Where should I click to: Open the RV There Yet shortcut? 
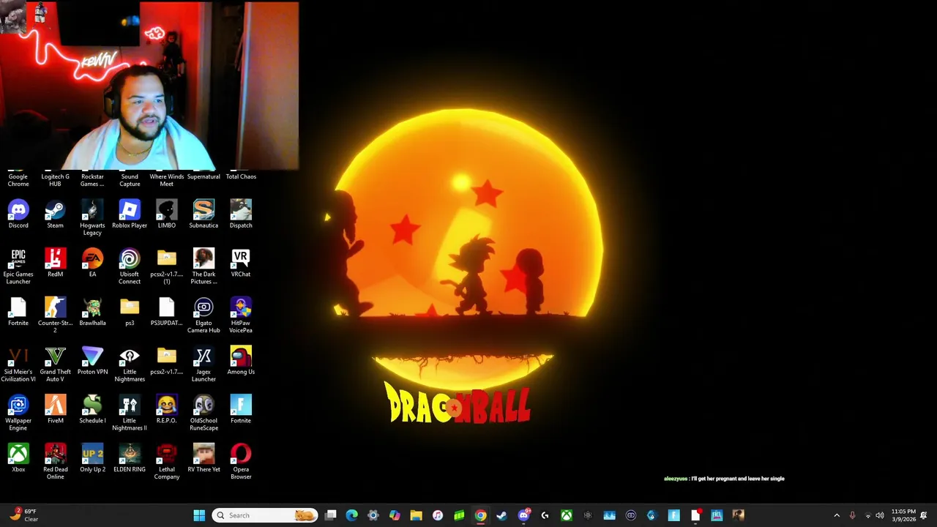[x=204, y=458]
